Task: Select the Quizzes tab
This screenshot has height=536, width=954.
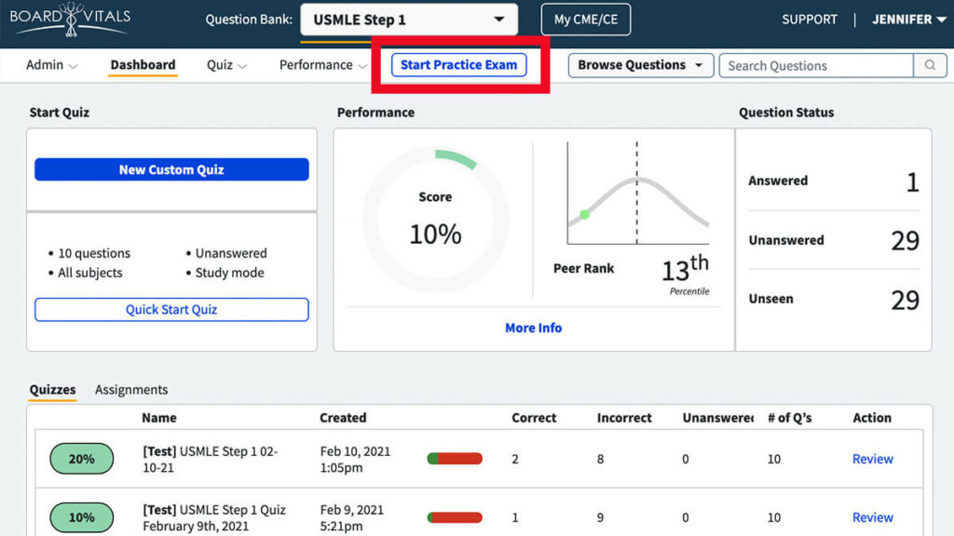Action: click(x=52, y=390)
